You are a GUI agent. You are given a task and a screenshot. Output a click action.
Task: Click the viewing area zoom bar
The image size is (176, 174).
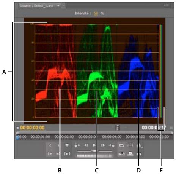94,132
